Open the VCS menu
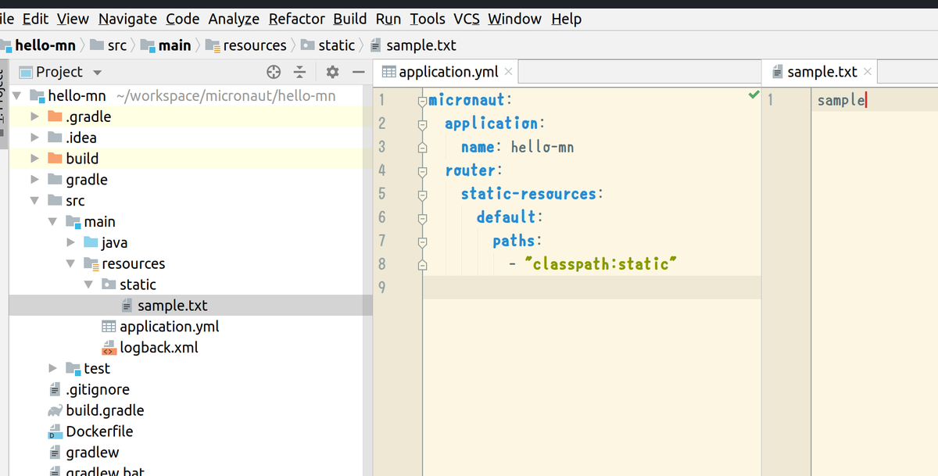Screen dimensions: 938x476 click(467, 19)
